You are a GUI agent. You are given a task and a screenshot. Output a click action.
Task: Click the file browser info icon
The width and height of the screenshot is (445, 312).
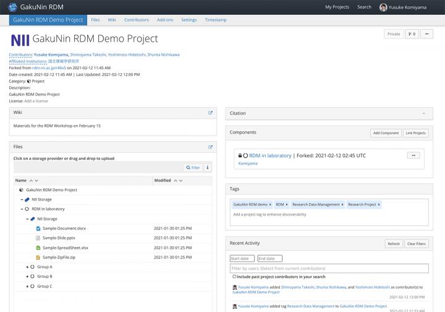tap(208, 168)
